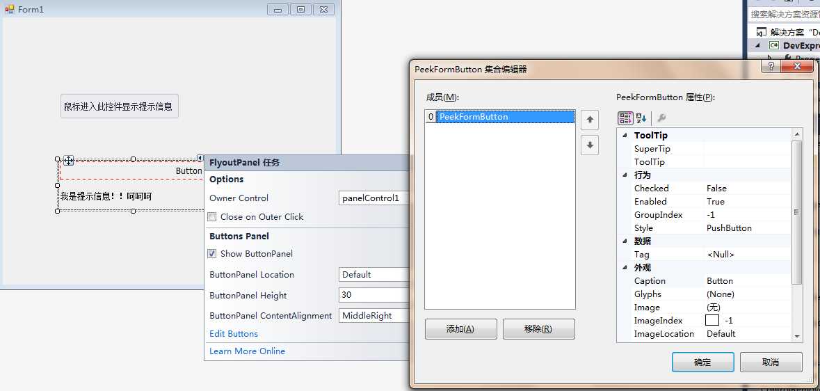Select the Checked property row
Image resolution: width=820 pixels, height=391 pixels.
point(704,189)
